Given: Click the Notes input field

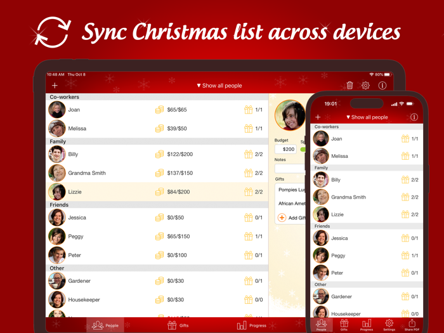Looking at the screenshot, I should 290,168.
